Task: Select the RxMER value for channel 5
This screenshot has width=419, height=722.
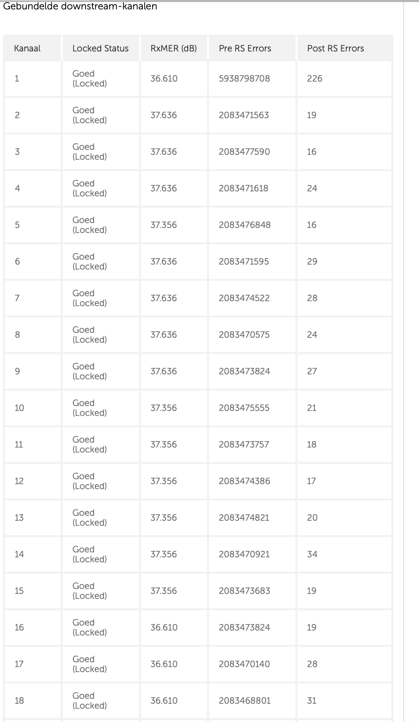Action: click(x=164, y=225)
